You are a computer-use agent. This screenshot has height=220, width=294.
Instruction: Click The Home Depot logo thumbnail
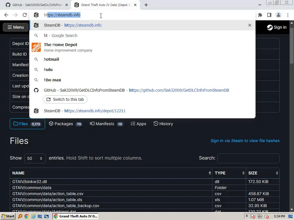[36, 47]
